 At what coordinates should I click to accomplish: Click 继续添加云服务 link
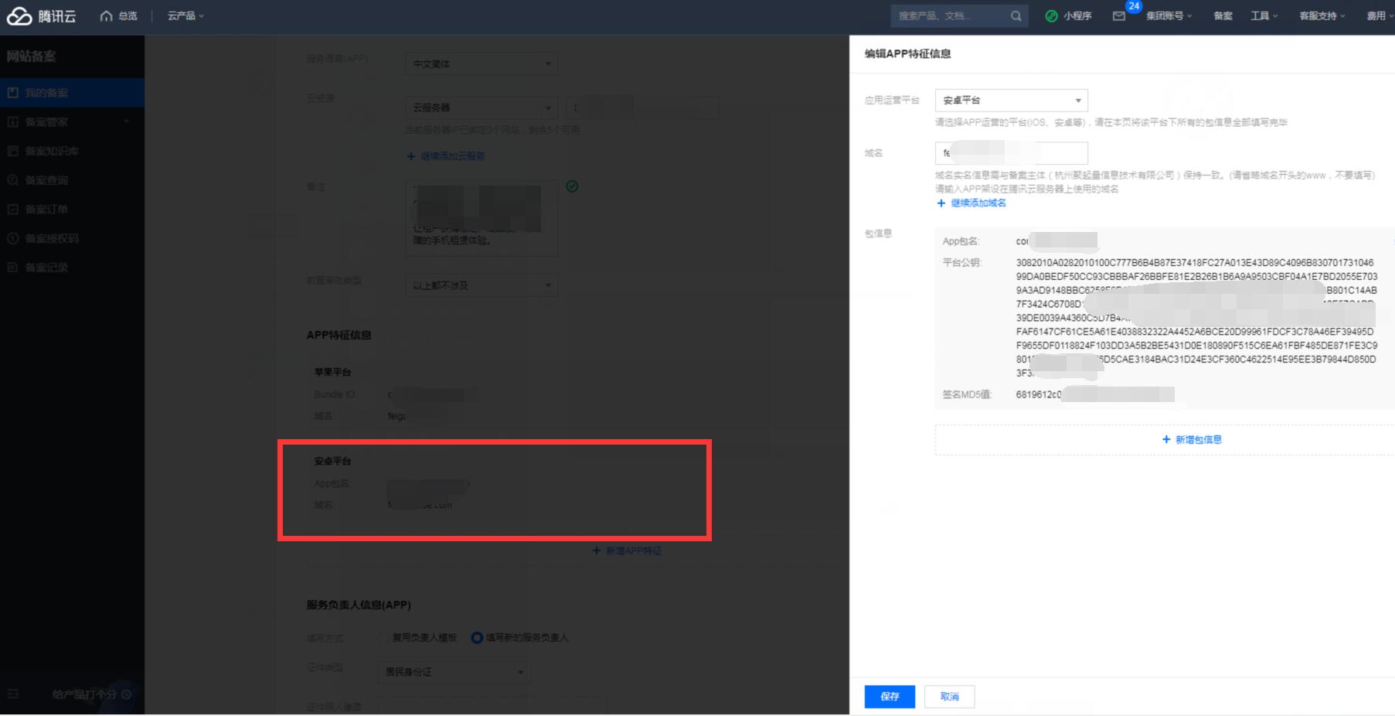click(446, 156)
